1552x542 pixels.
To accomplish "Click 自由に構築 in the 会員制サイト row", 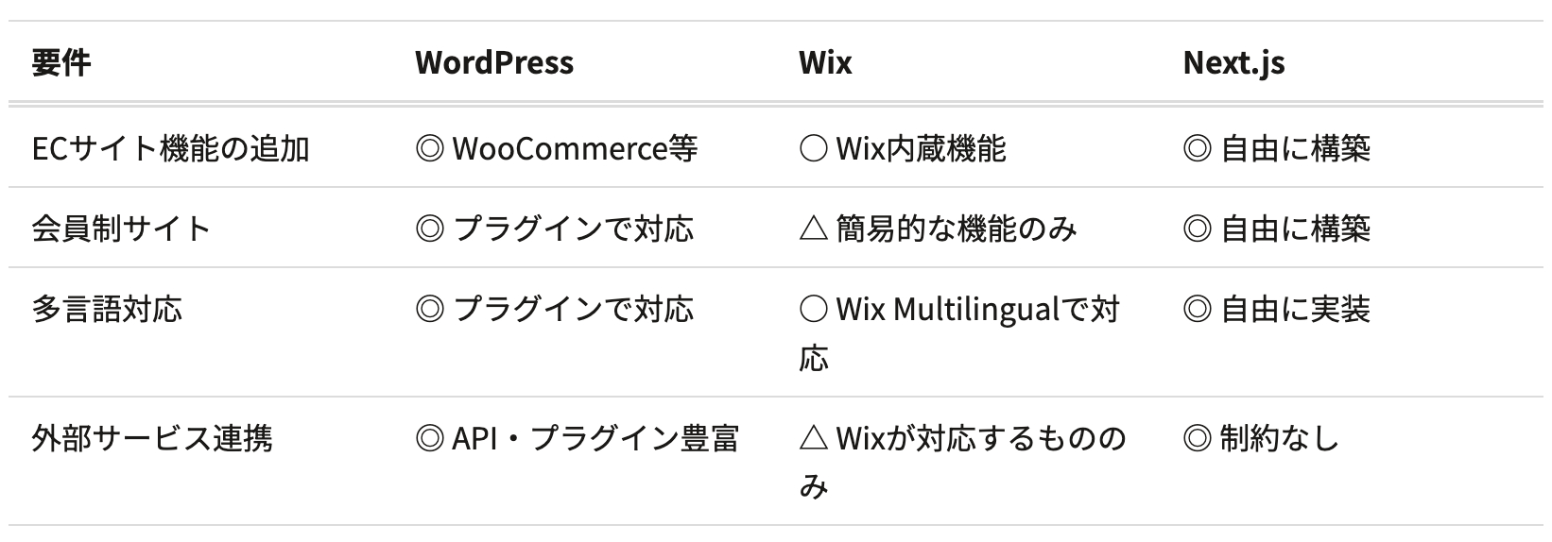I will (1277, 229).
